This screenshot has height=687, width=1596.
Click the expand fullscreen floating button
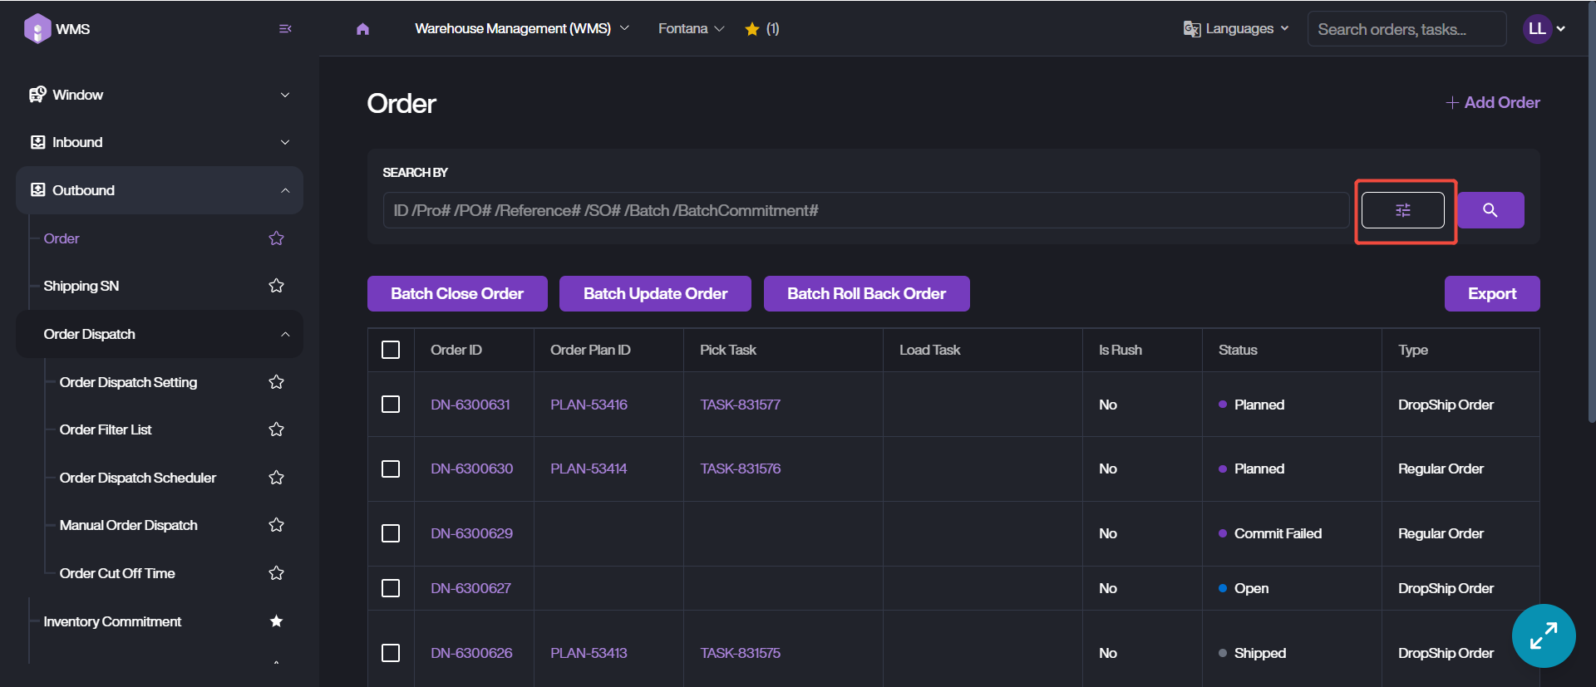[1543, 635]
